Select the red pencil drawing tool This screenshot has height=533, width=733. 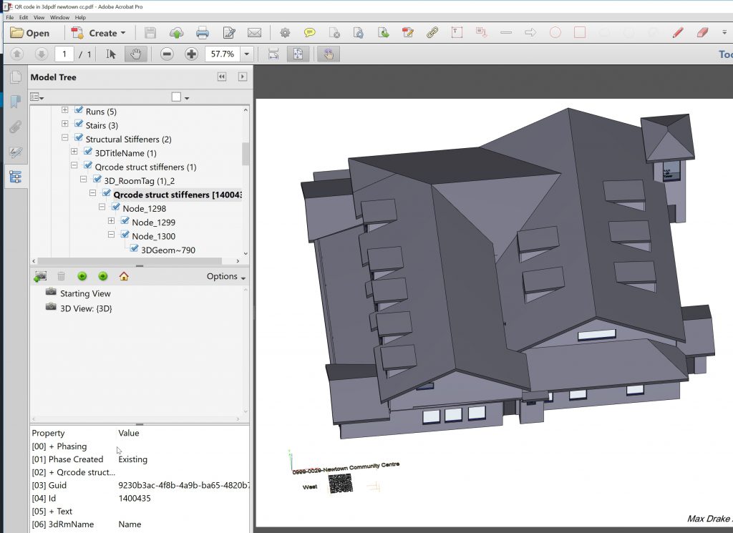677,33
